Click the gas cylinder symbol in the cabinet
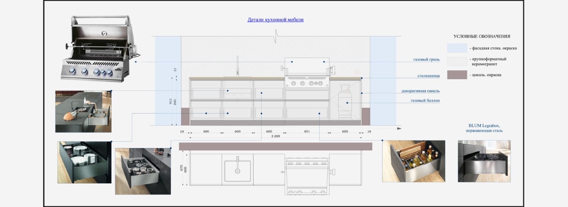This screenshot has height=207, width=568. click(x=345, y=102)
